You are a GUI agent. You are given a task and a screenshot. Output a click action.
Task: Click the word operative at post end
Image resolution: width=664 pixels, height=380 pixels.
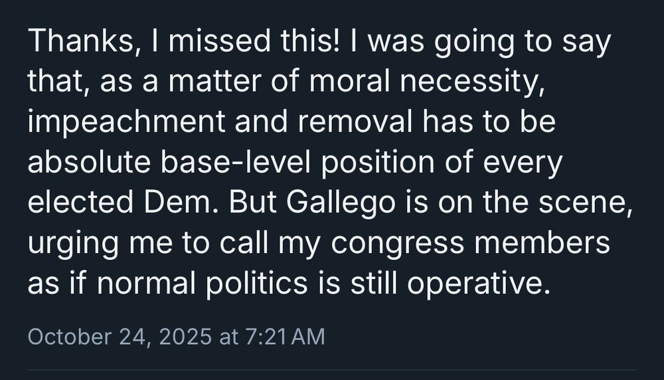[x=478, y=285]
